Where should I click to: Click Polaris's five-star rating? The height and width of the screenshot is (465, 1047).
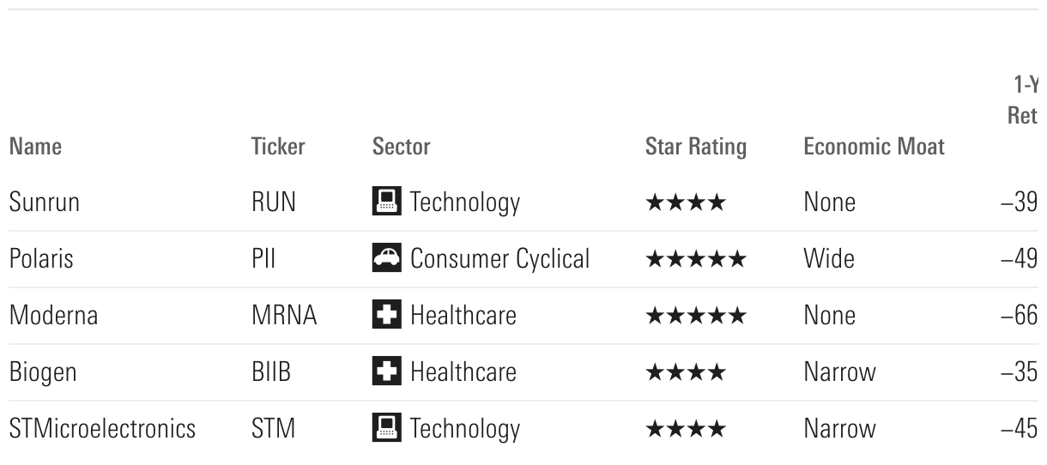coord(695,259)
